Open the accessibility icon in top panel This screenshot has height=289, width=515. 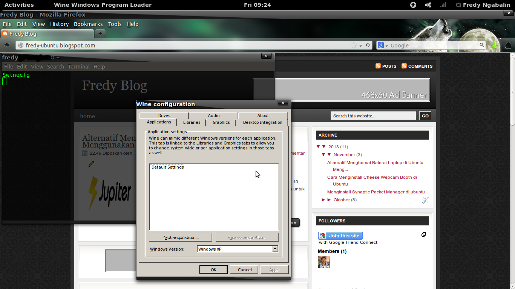pyautogui.click(x=413, y=5)
